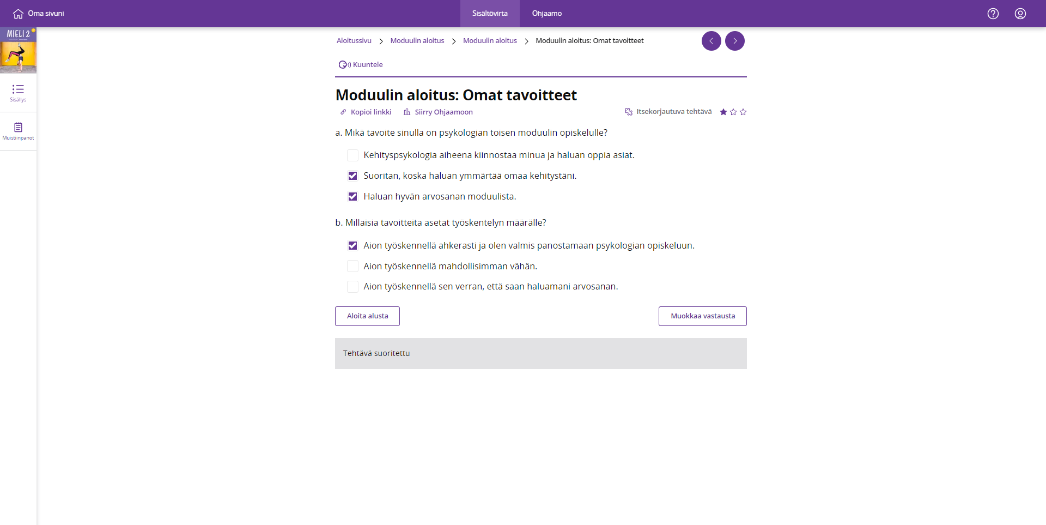Check the Kehityspsykologia aiheena kiinnostaa option
Viewport: 1046px width, 525px height.
pyautogui.click(x=352, y=155)
